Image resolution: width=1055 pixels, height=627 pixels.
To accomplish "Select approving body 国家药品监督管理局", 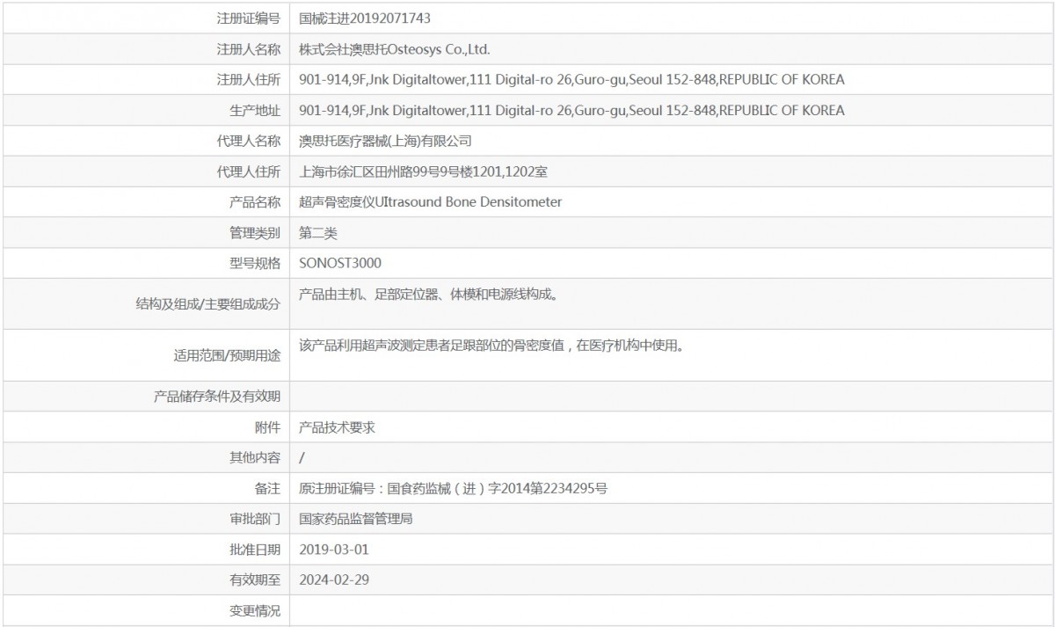I will (x=356, y=519).
